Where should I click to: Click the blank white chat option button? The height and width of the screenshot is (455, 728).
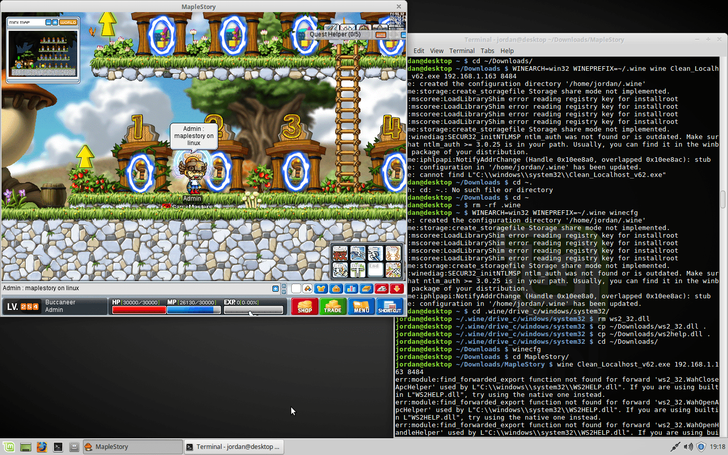296,289
